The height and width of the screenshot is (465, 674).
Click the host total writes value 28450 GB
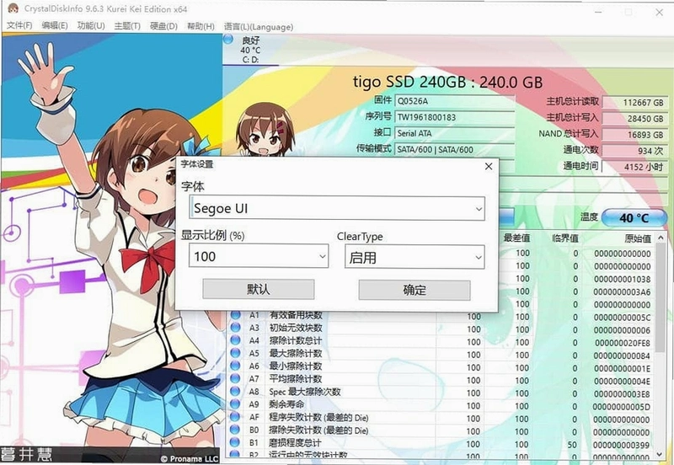click(635, 119)
